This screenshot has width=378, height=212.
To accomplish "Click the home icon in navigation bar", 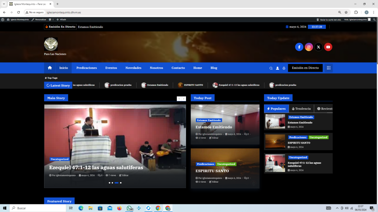I will tap(50, 68).
